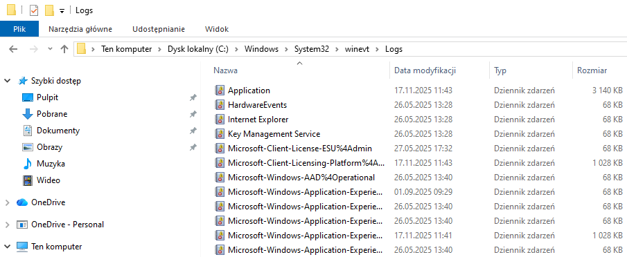Click the 3 140 KB size cell
Screen dimensions: 627x257
tap(608, 91)
